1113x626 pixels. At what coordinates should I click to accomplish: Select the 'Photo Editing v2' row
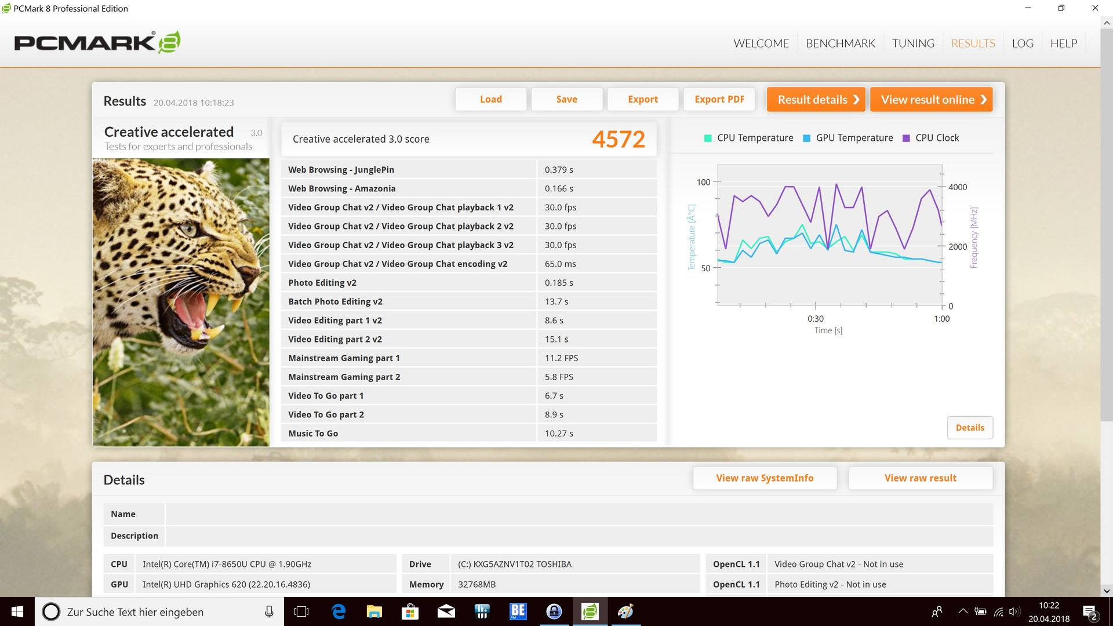point(469,283)
